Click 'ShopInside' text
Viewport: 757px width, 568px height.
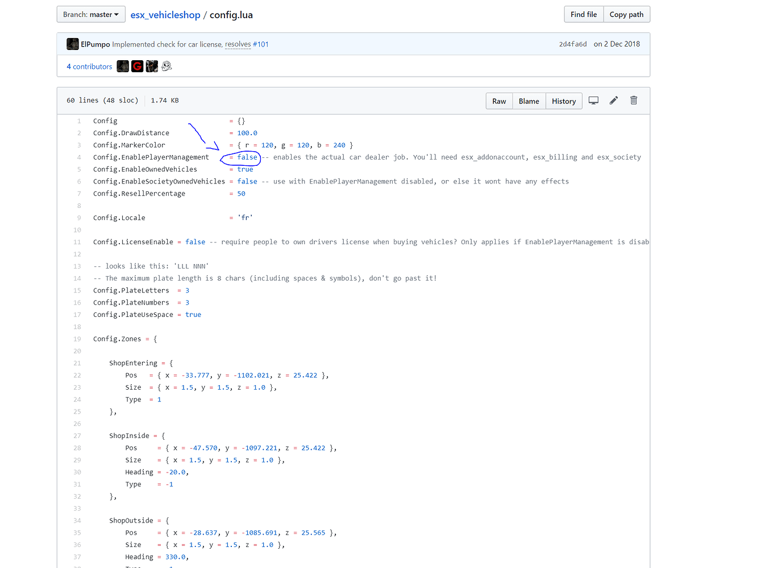point(129,436)
